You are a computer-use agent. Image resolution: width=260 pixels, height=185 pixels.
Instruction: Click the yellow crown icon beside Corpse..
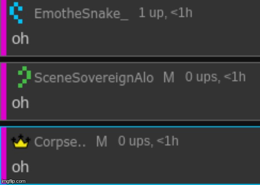click(x=21, y=141)
